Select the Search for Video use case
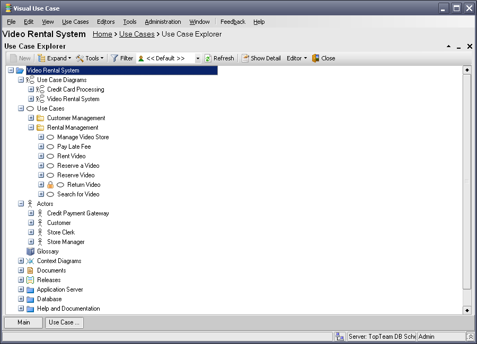477x344 pixels. [x=78, y=194]
